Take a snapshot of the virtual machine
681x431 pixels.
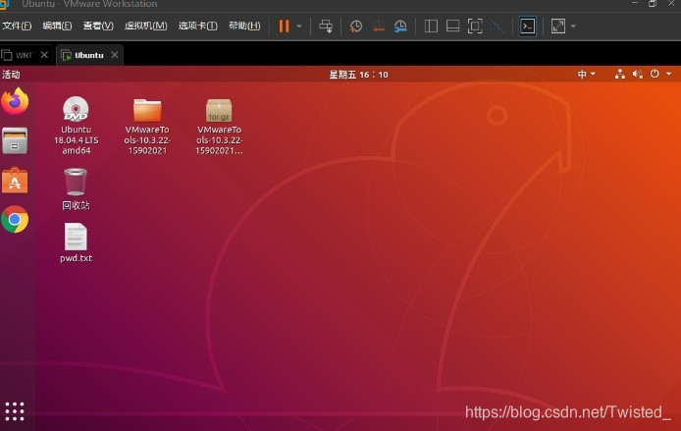(356, 27)
